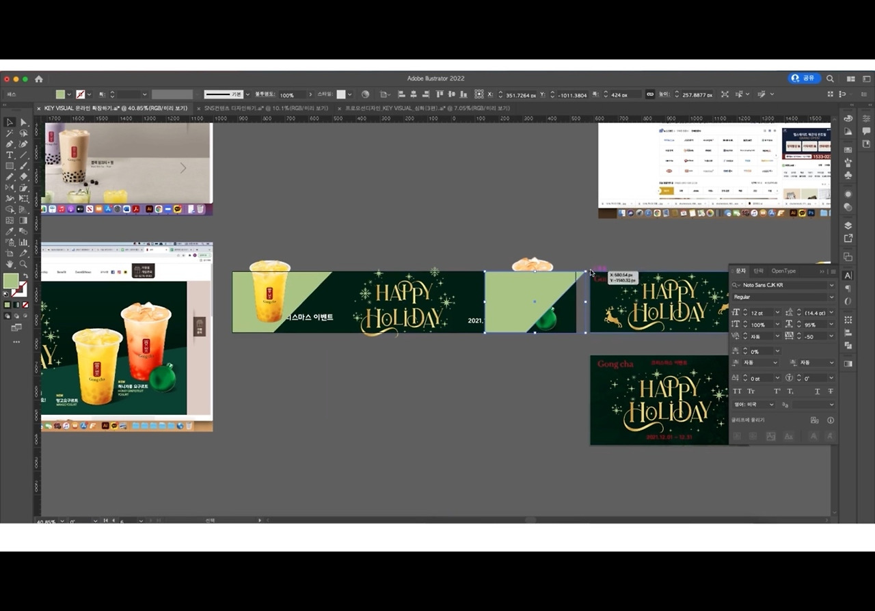The image size is (875, 611).
Task: Open the arrange documents button
Action: (x=850, y=79)
